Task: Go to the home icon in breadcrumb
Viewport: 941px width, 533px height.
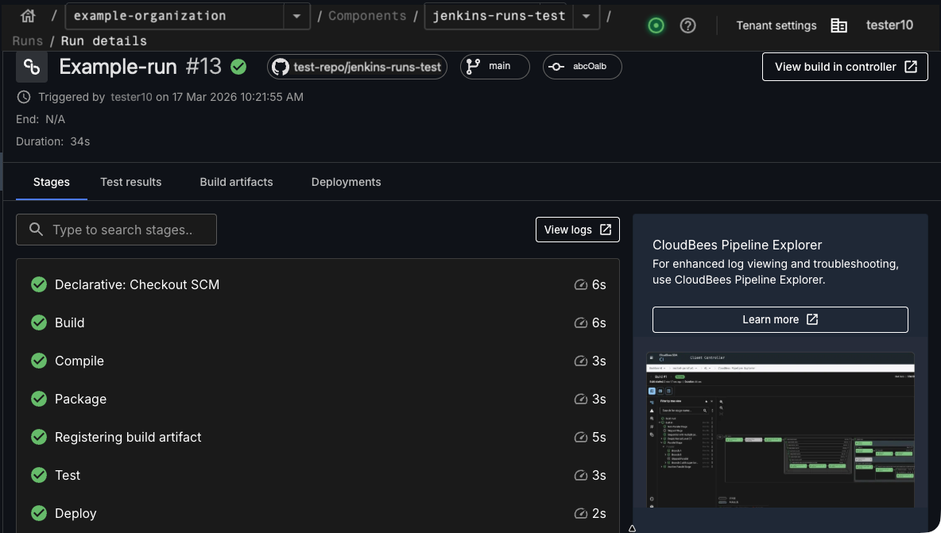Action: click(x=28, y=16)
